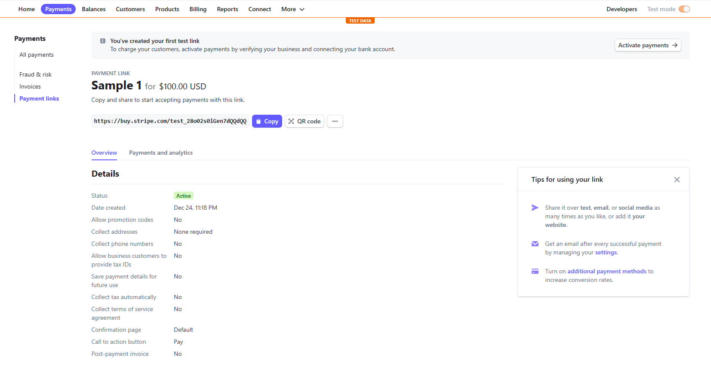711x367 pixels.
Task: Click the '$100.00 USD' amount text
Action: (x=183, y=86)
